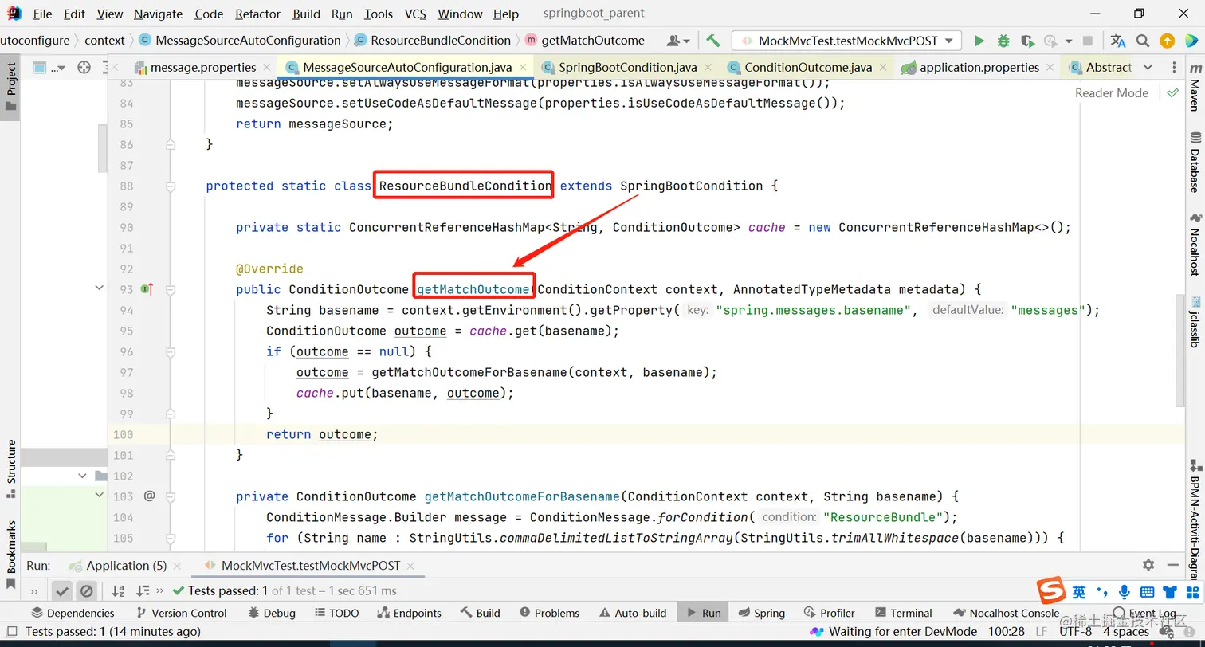
Task: Switch to the application.properties tab
Action: pos(979,68)
